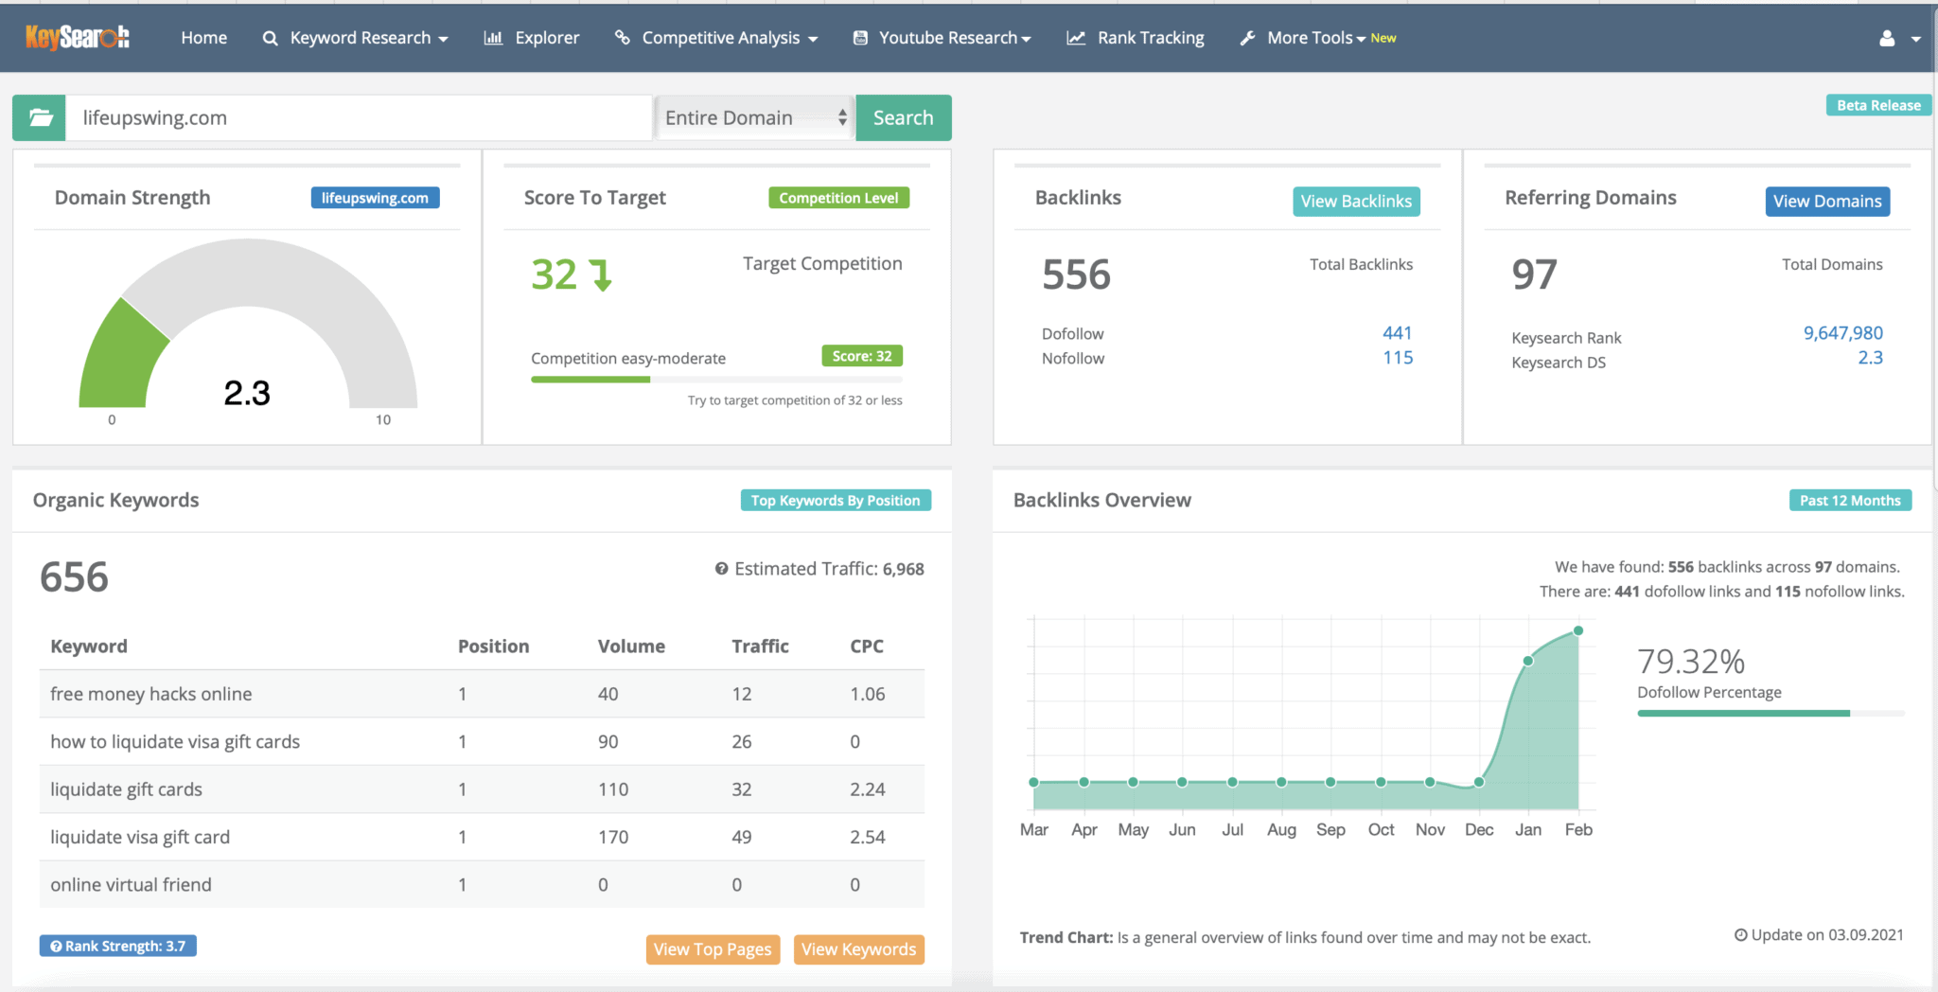1938x992 pixels.
Task: Click the Nofollow count 115 link
Action: pos(1398,358)
